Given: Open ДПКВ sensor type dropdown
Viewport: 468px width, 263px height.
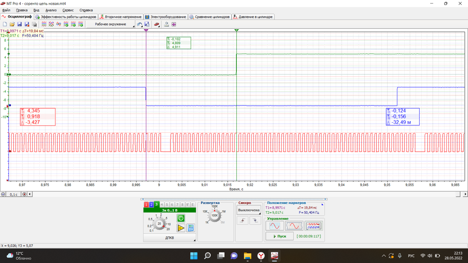Looking at the screenshot, I should click(170, 238).
